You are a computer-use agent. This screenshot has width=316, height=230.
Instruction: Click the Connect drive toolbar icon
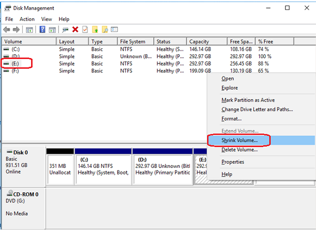click(x=65, y=30)
